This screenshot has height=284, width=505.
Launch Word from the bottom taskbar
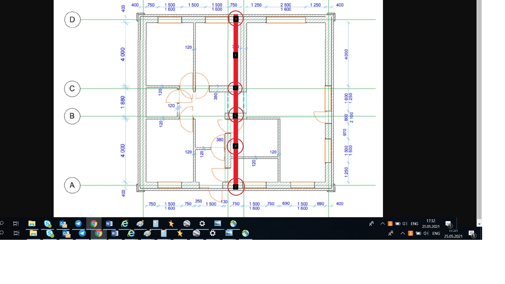coord(115,234)
